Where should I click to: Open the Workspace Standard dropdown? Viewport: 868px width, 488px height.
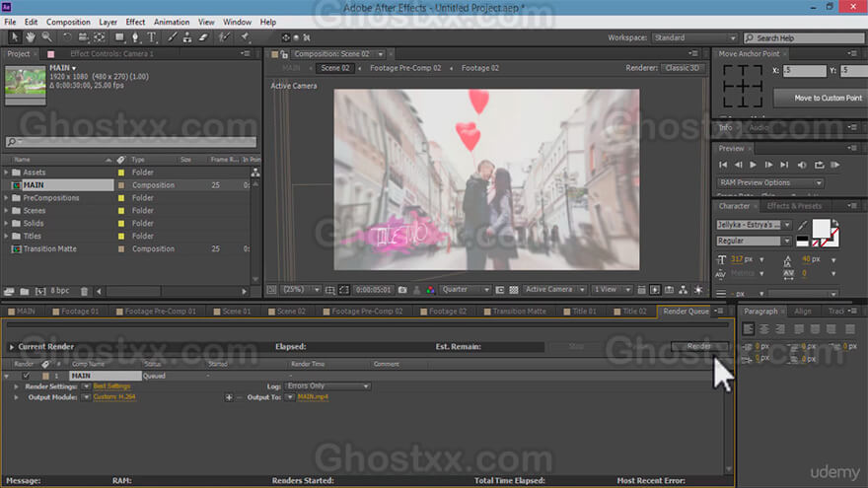point(694,38)
